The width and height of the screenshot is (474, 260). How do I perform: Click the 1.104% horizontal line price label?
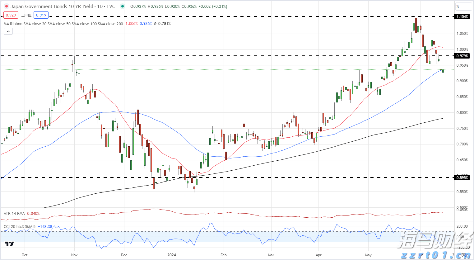462,17
